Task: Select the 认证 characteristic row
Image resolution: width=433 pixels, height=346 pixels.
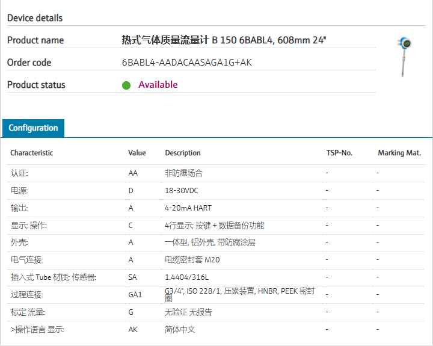Action: click(19, 173)
